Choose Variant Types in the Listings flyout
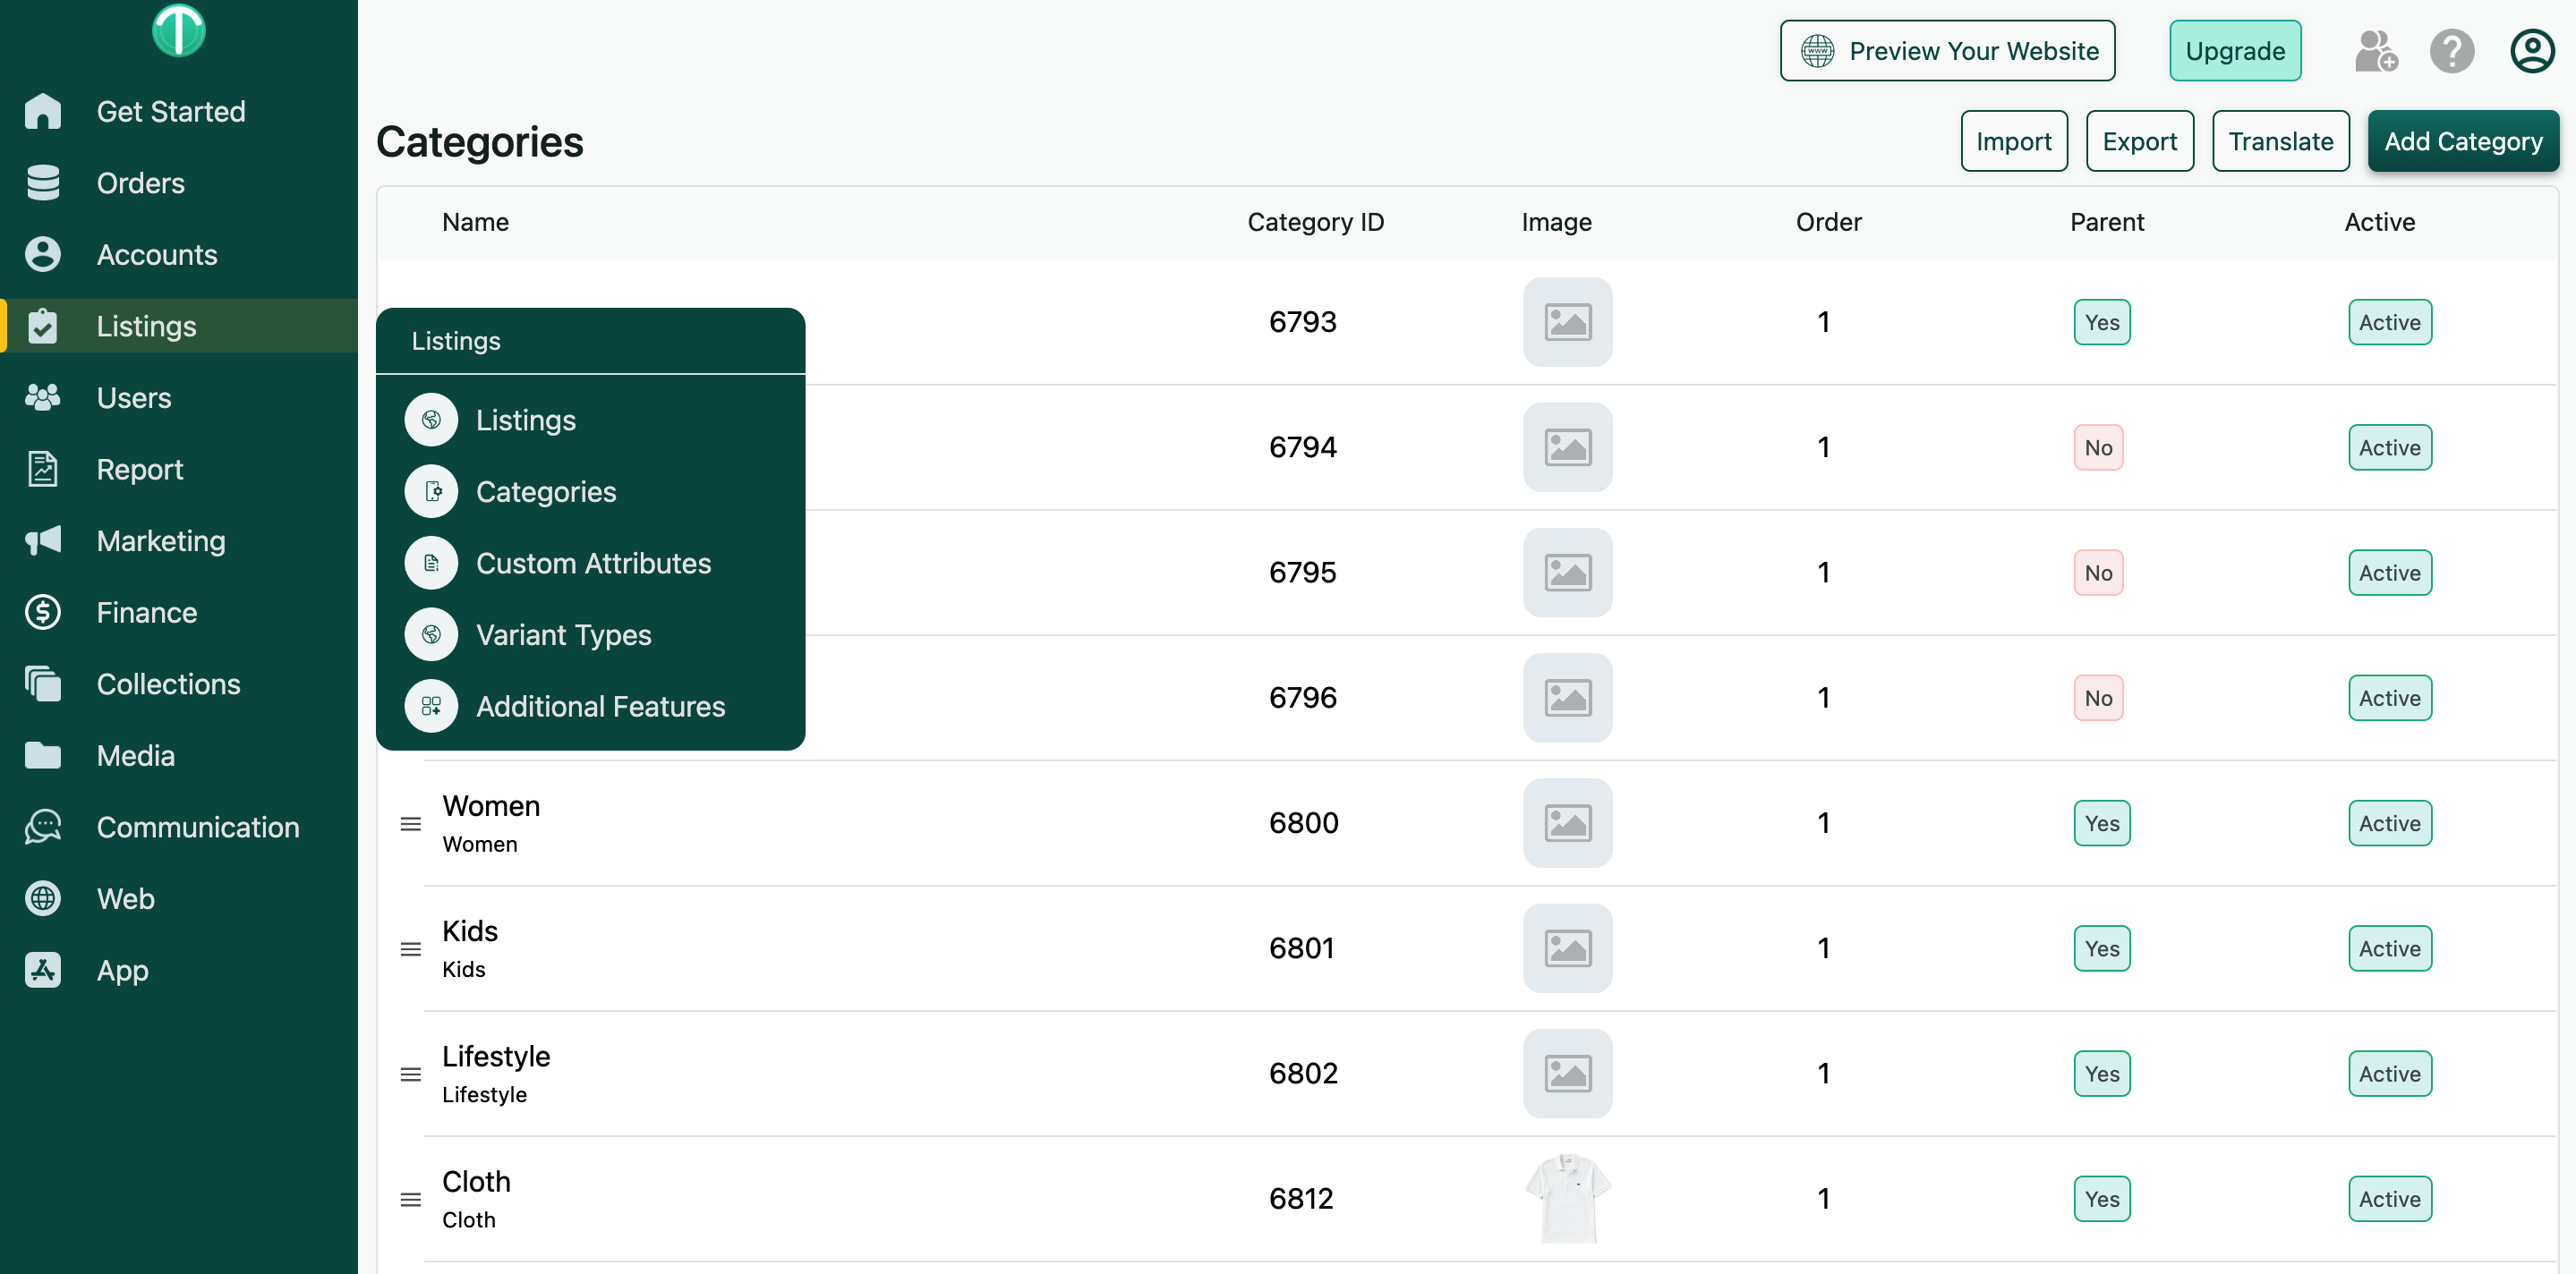 click(563, 634)
